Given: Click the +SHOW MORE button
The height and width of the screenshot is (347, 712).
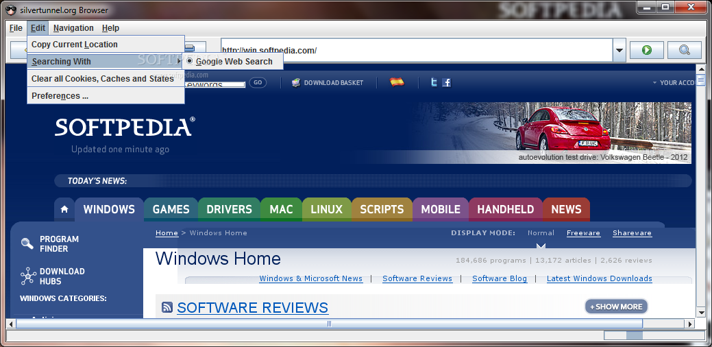Looking at the screenshot, I should click(x=616, y=307).
